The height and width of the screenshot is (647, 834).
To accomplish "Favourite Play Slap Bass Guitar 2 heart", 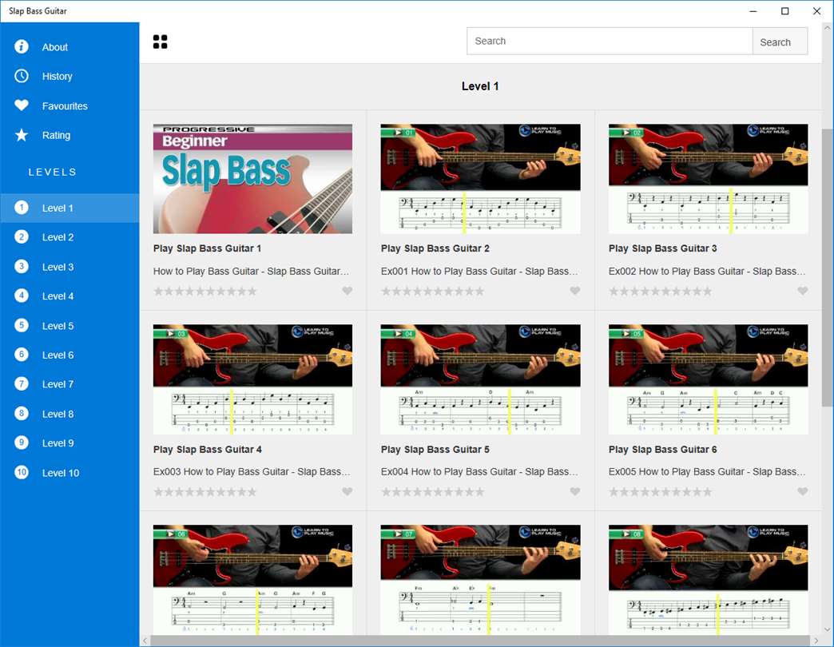I will [x=575, y=291].
